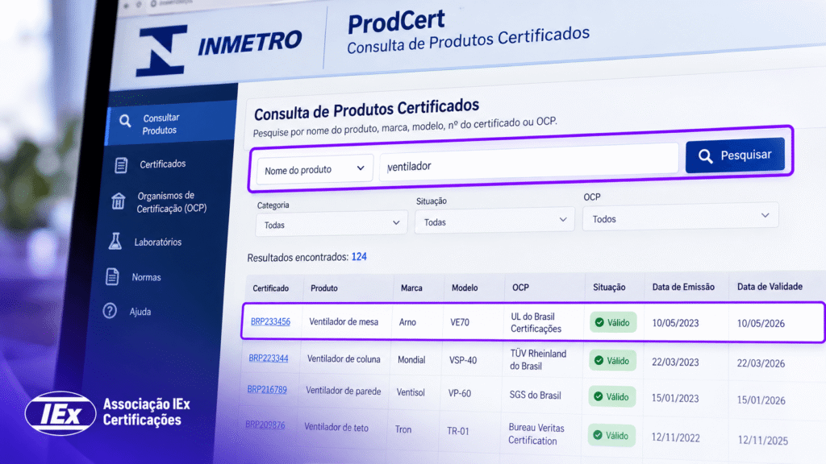The image size is (826, 464).
Task: Click the document icon next to Certificados
Action: coord(121,165)
